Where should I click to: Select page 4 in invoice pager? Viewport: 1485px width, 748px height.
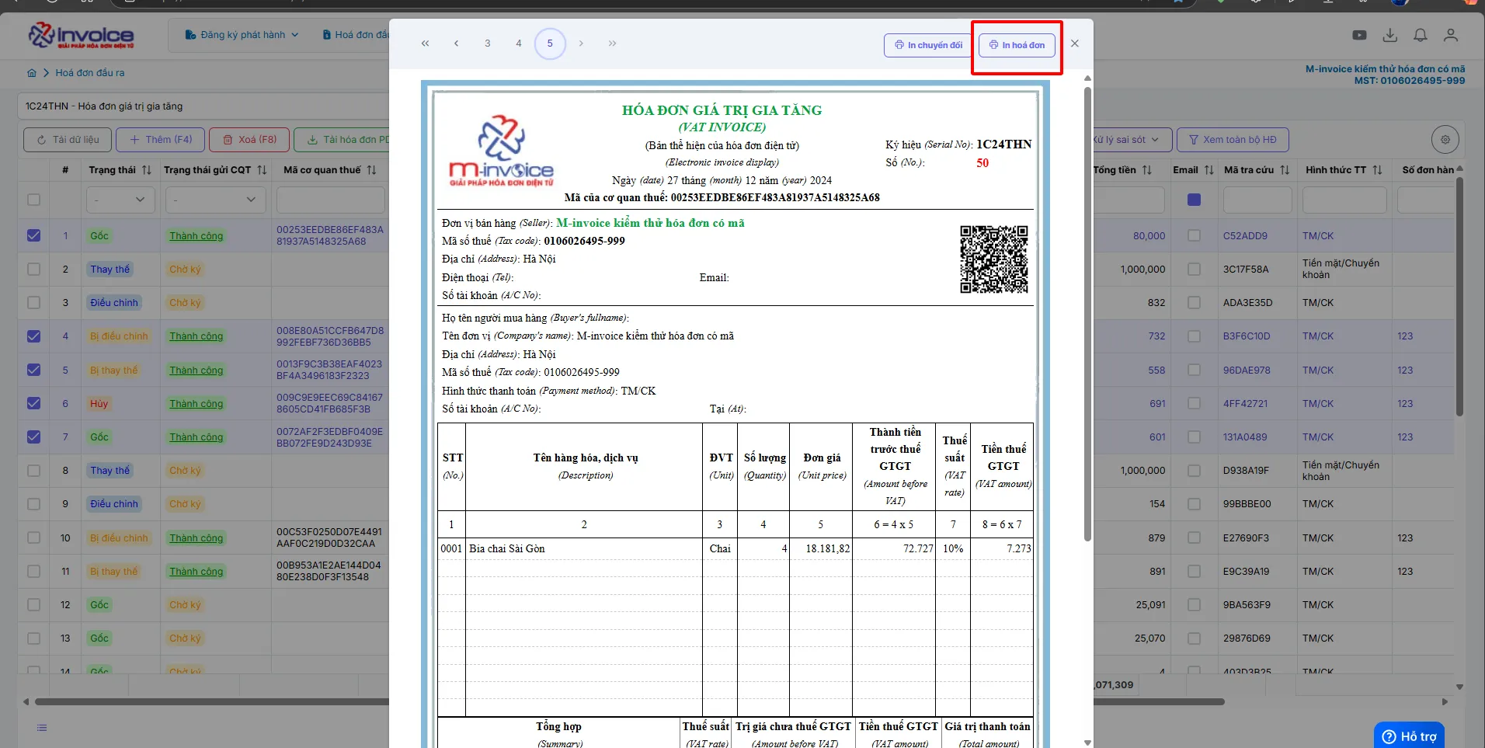tap(519, 43)
